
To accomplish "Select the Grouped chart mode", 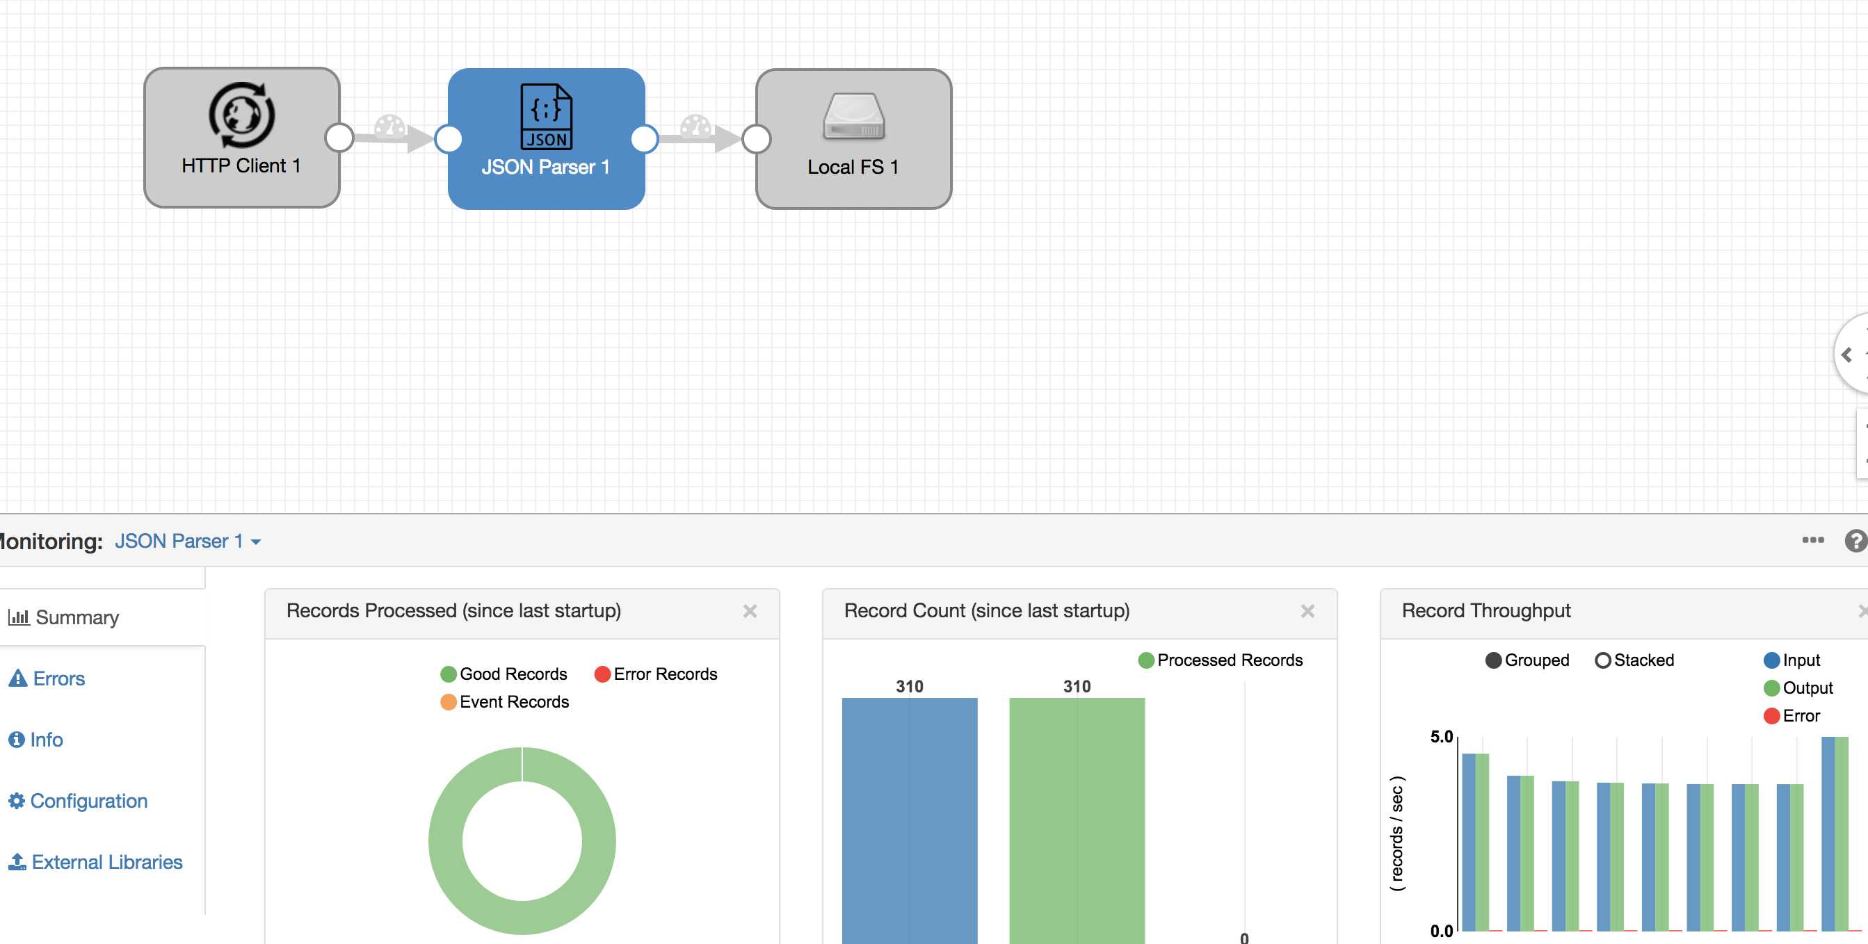I will (1527, 660).
